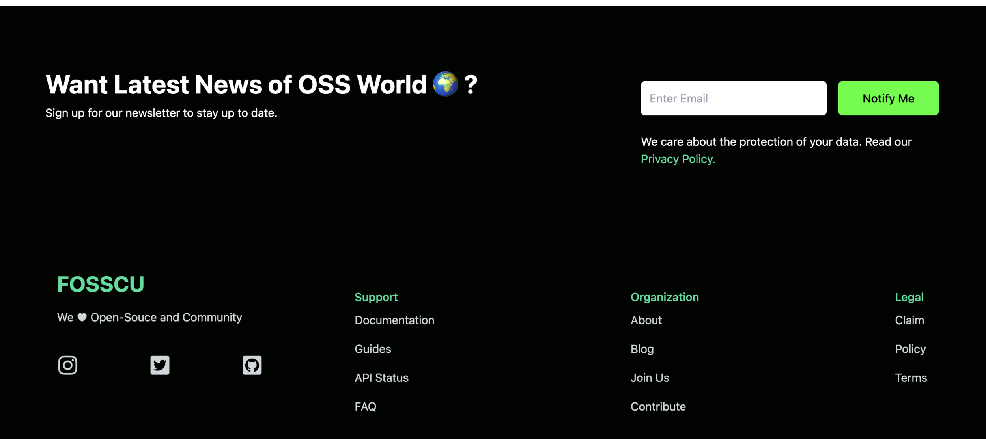This screenshot has width=986, height=439.
Task: Open the Policy legal link
Action: point(910,349)
